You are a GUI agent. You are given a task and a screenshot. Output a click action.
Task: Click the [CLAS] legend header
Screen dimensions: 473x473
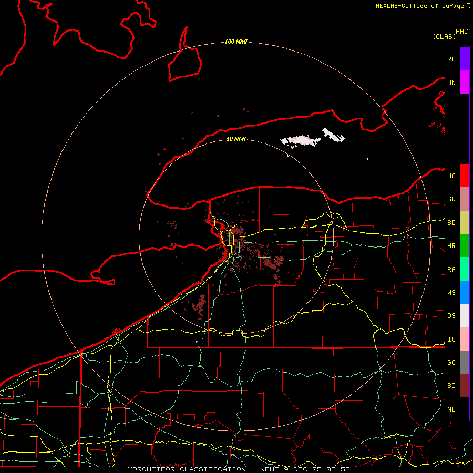(x=444, y=36)
